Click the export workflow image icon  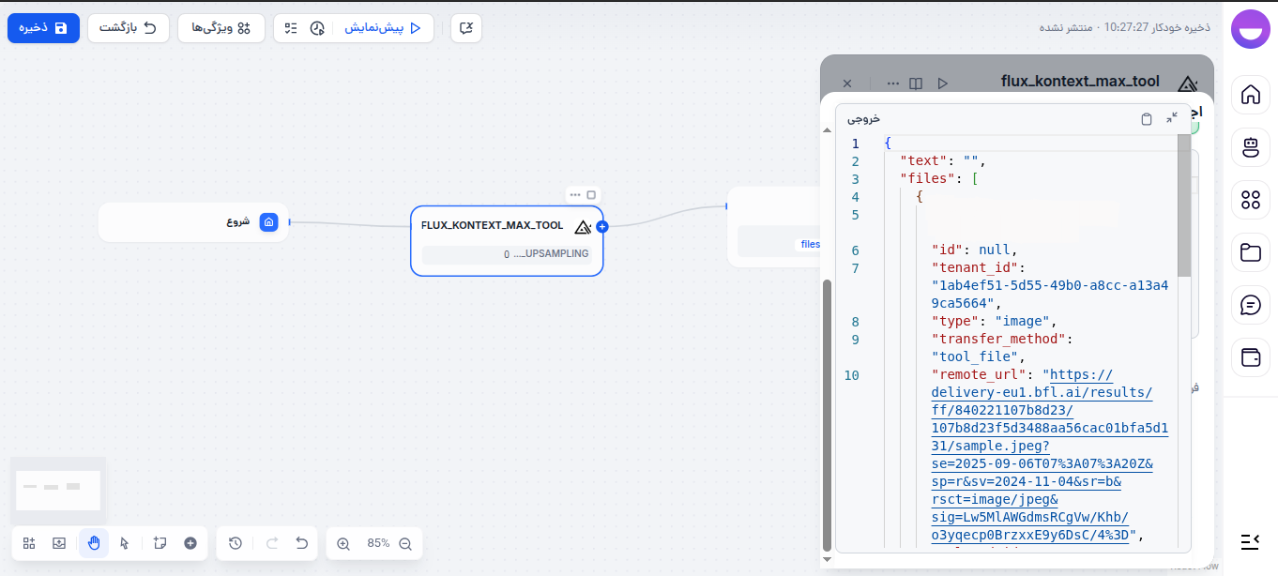click(58, 543)
